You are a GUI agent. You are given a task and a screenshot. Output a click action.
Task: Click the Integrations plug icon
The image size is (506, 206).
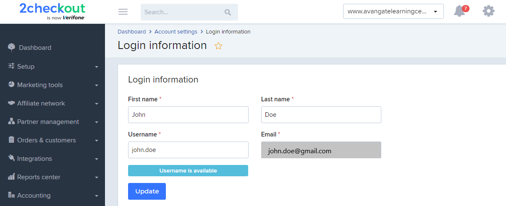11,158
